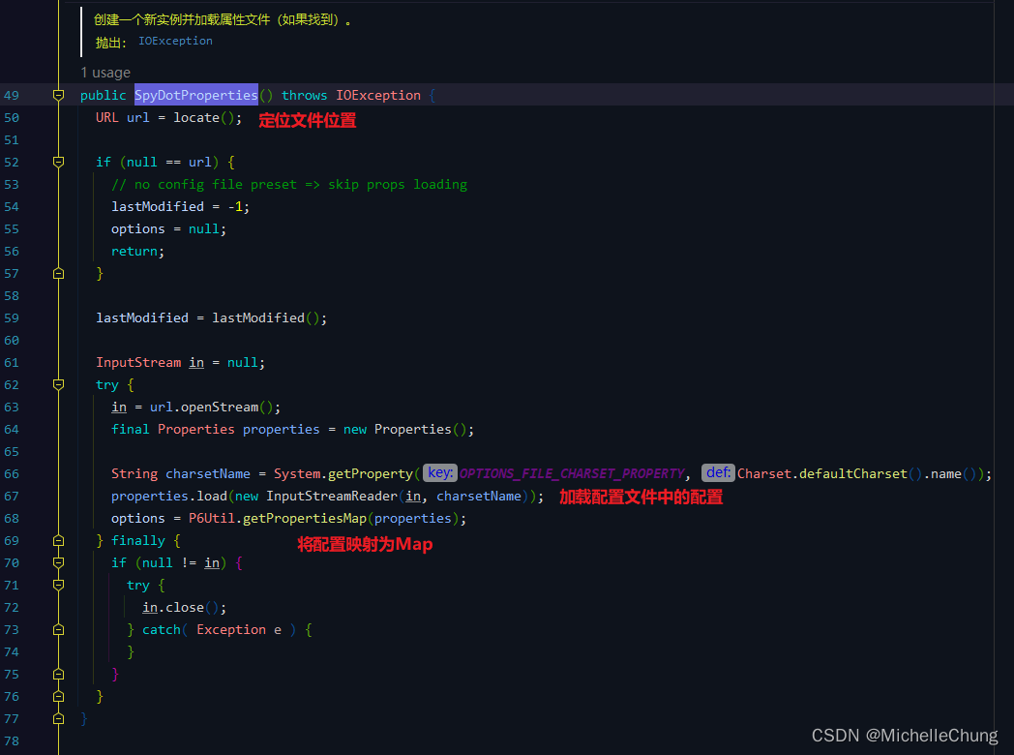The height and width of the screenshot is (755, 1014).
Task: Click the CSDN @MichelleChung watermark text
Action: 905,735
